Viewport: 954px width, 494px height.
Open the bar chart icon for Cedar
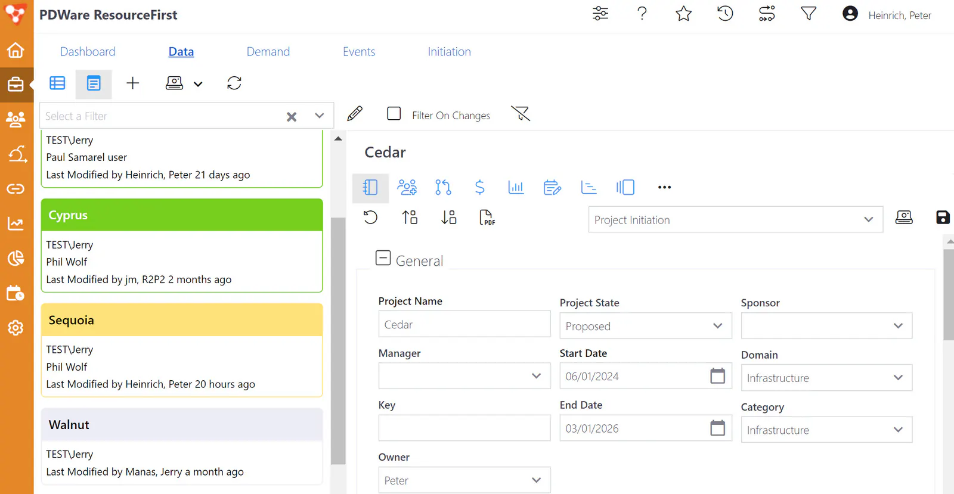tap(516, 188)
